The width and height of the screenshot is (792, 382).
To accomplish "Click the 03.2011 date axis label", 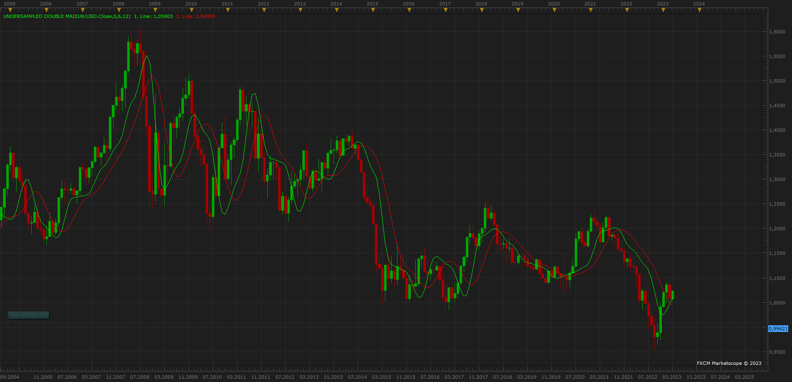I will (236, 377).
